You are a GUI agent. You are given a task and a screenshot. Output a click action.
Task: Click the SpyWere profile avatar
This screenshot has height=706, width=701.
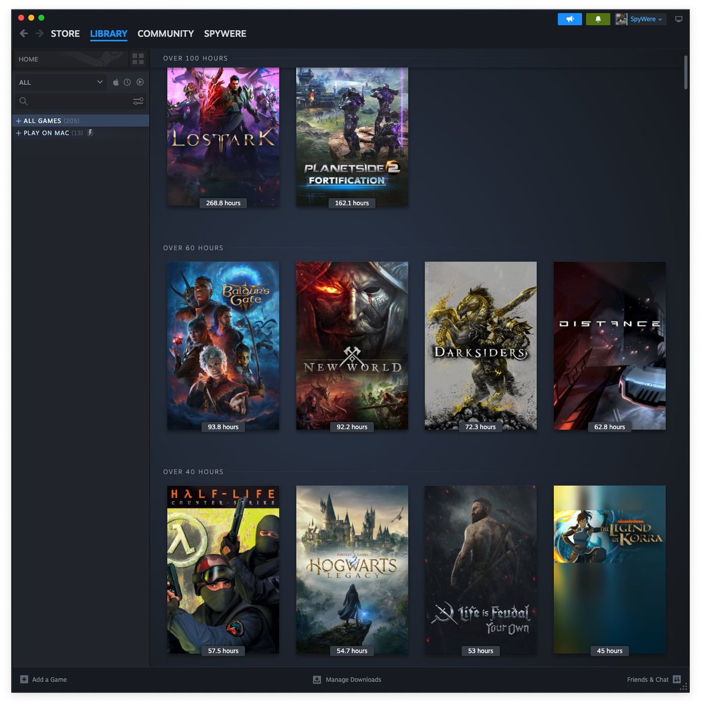621,19
